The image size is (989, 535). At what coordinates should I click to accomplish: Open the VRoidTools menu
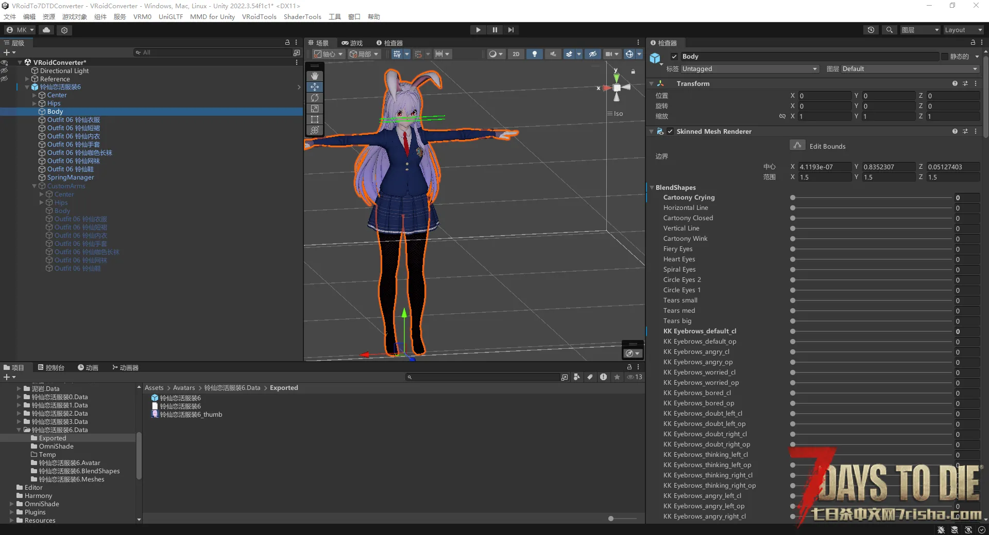pyautogui.click(x=259, y=16)
